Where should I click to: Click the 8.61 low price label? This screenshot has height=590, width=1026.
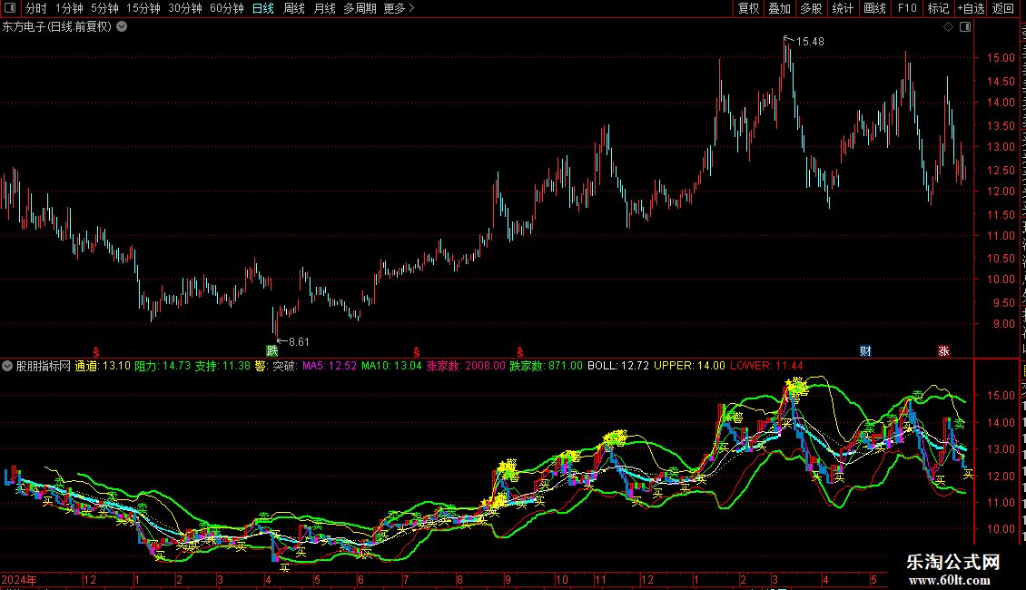point(299,341)
